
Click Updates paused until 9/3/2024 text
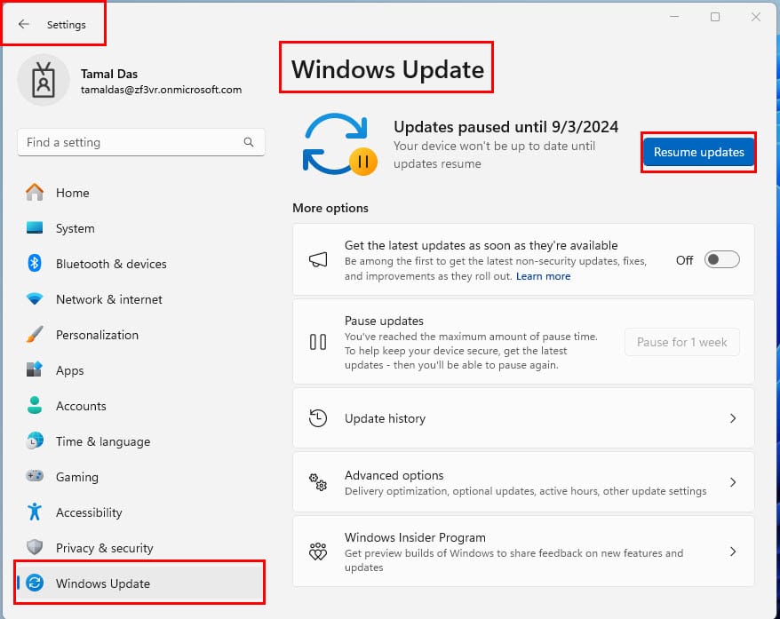pos(505,127)
